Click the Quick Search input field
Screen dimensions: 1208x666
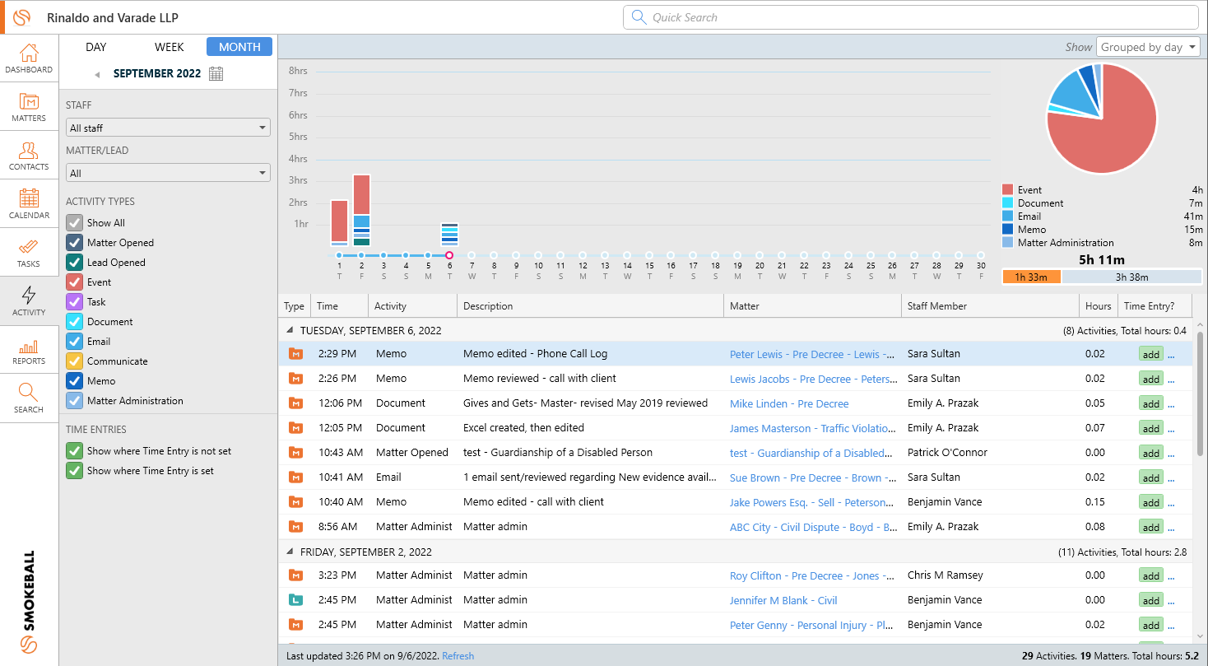pos(910,17)
